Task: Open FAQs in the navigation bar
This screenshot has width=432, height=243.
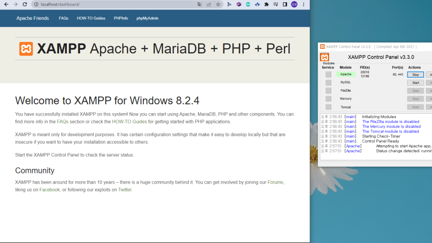Action: pyautogui.click(x=63, y=18)
